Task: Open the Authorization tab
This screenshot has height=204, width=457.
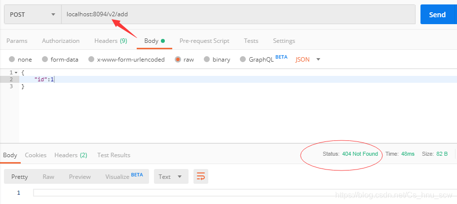Action: point(61,41)
